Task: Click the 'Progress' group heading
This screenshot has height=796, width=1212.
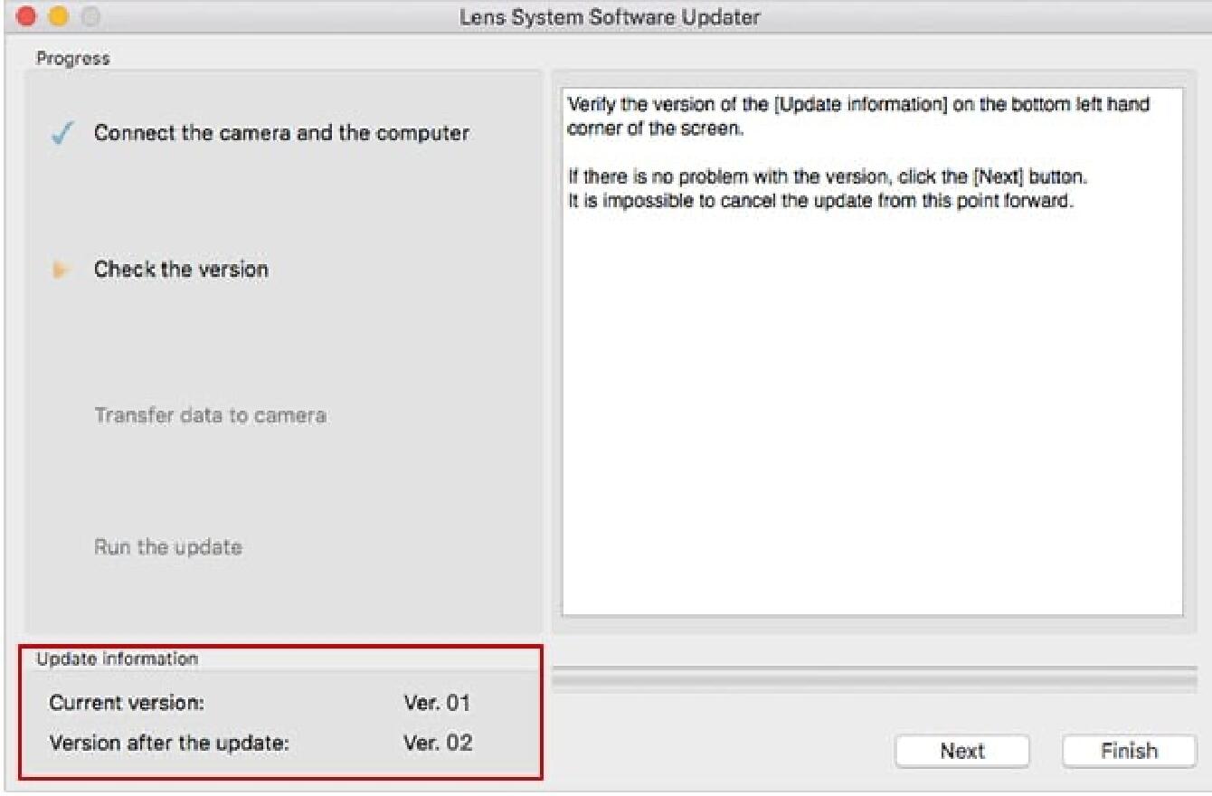Action: [72, 59]
